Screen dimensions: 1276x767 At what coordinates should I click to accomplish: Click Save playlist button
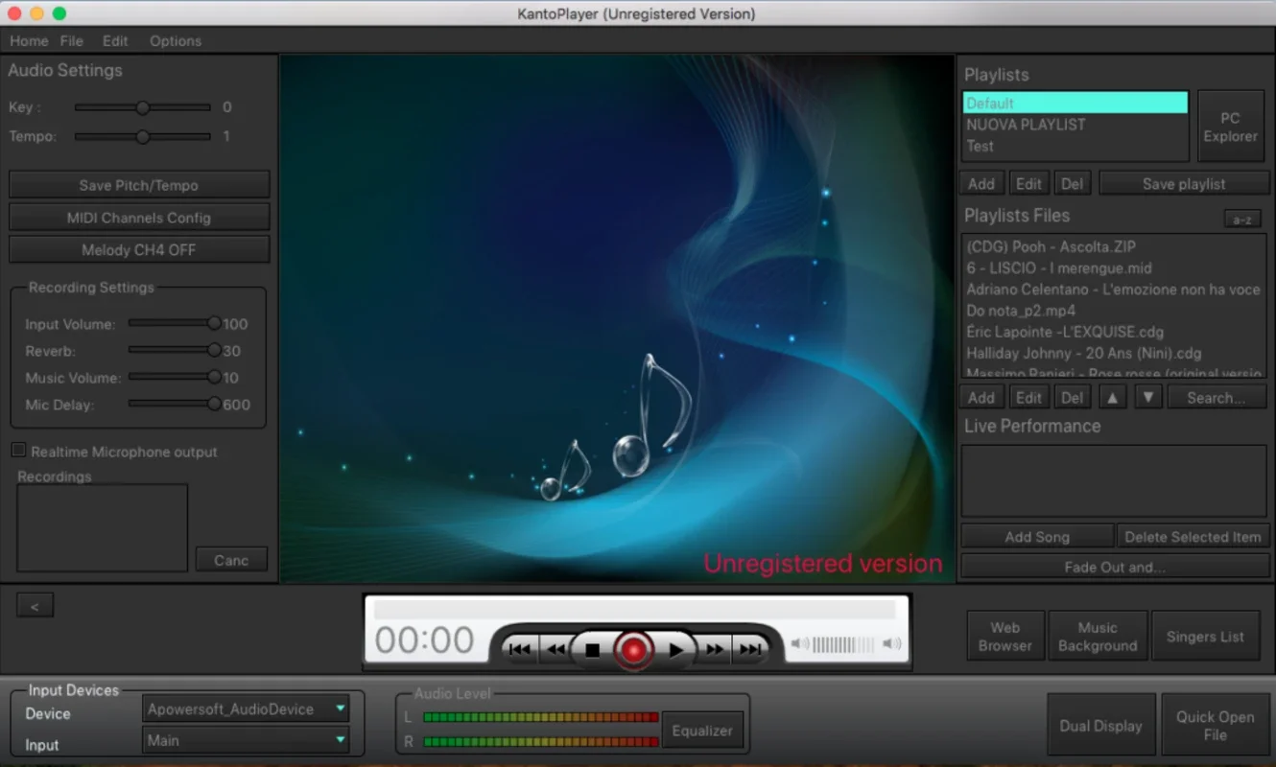[1184, 184]
